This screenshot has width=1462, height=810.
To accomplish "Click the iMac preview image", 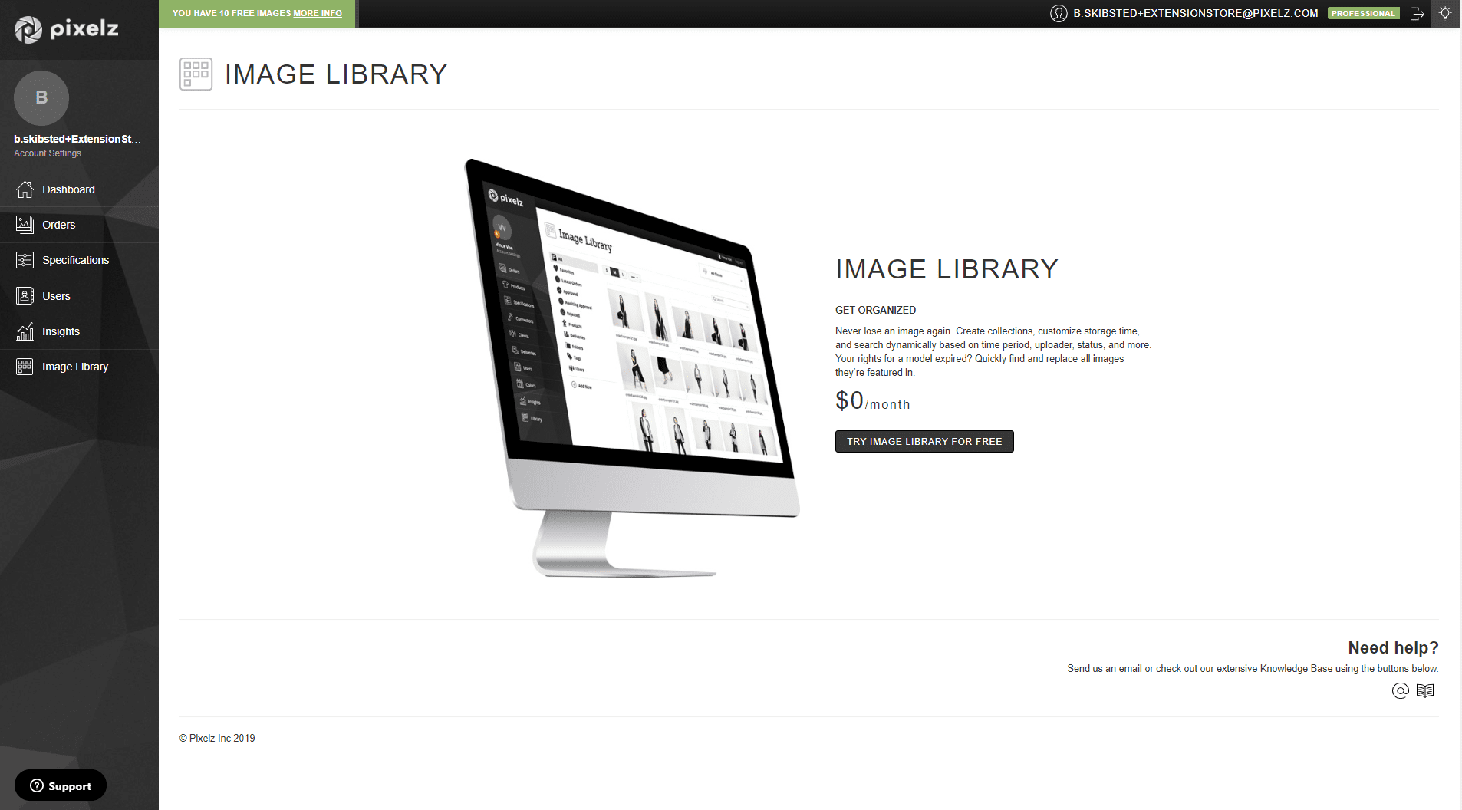I will click(x=631, y=368).
